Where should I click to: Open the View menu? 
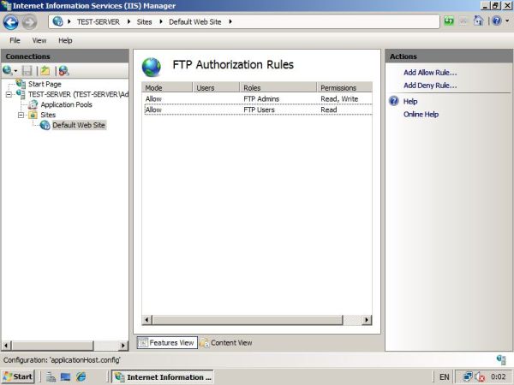pyautogui.click(x=39, y=40)
